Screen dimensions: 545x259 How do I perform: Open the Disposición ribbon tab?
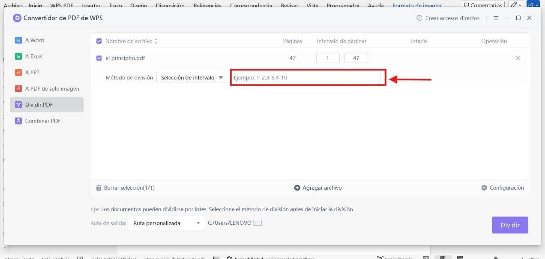170,6
